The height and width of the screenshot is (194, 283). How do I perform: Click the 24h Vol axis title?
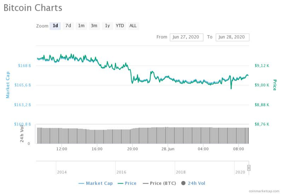tap(22, 133)
